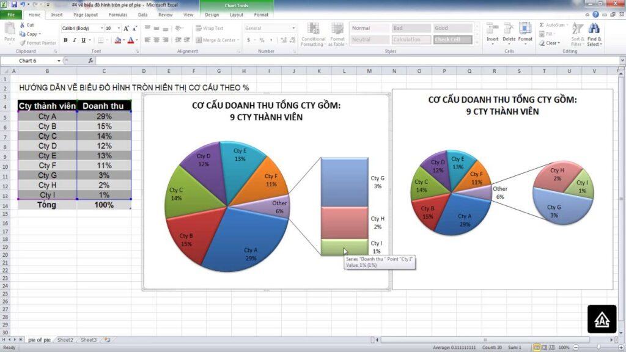
Task: Click AutoSum
Action: 553,24
